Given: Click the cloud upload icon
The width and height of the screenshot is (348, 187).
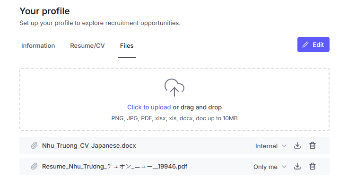Looking at the screenshot, I should click(174, 88).
